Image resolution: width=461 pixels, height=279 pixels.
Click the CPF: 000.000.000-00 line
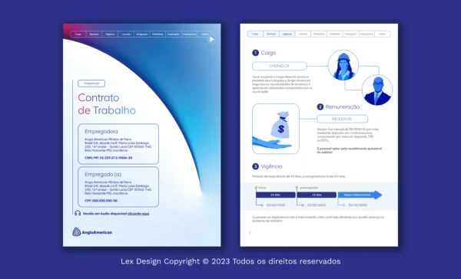click(x=101, y=201)
